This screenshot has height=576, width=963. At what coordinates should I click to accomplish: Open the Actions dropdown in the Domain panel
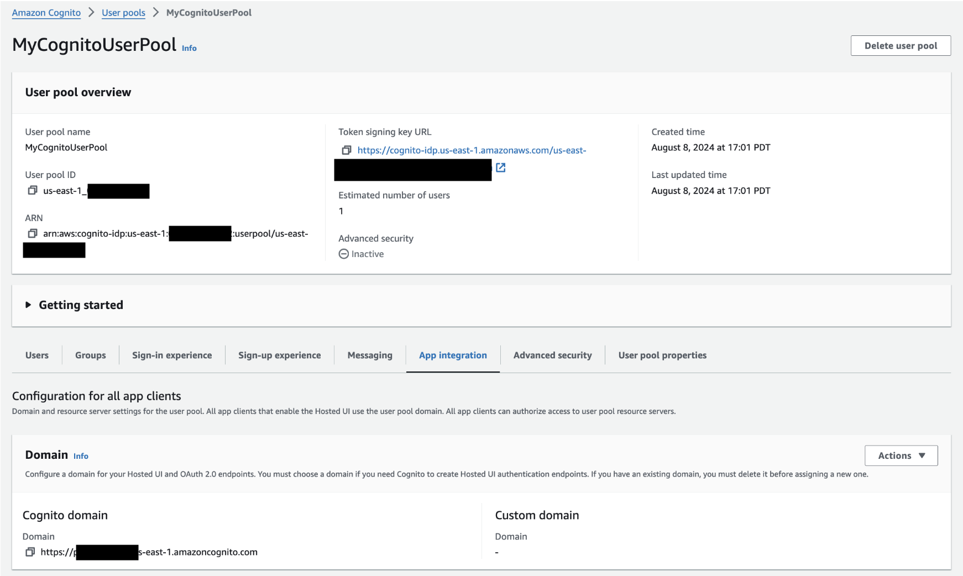[901, 455]
